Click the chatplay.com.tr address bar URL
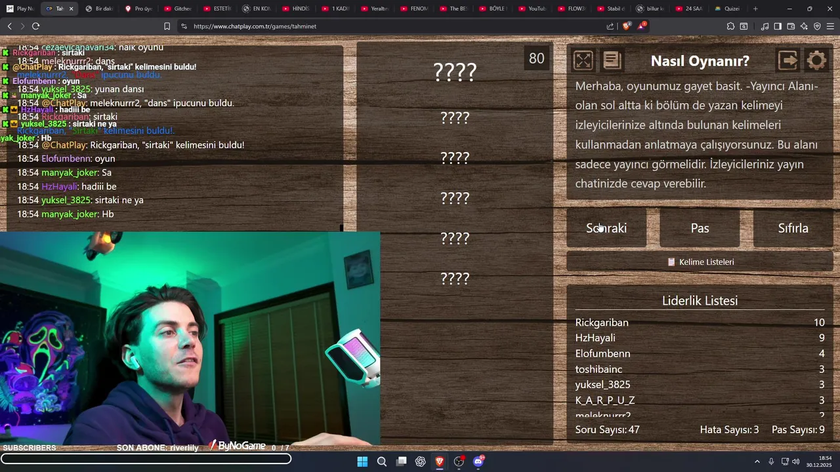Viewport: 840px width, 472px height. coord(255,26)
